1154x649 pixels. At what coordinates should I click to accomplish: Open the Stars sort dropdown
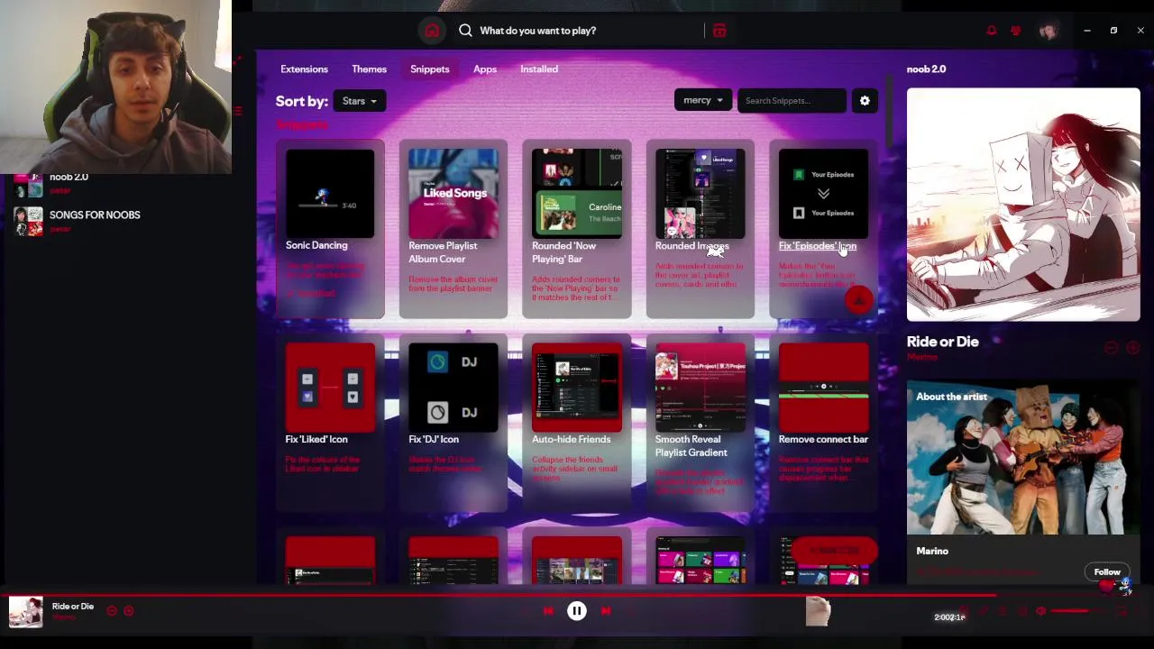point(359,101)
